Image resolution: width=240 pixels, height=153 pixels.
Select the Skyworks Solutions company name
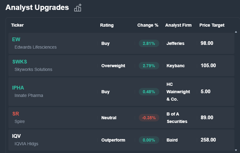(33, 69)
